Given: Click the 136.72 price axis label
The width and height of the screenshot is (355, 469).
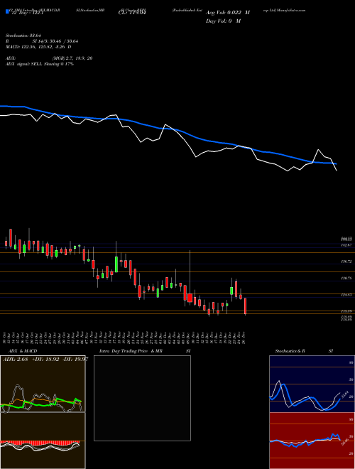Looking at the screenshot, I should click(x=347, y=262).
